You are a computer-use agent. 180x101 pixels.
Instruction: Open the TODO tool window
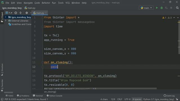pyautogui.click(x=9, y=96)
